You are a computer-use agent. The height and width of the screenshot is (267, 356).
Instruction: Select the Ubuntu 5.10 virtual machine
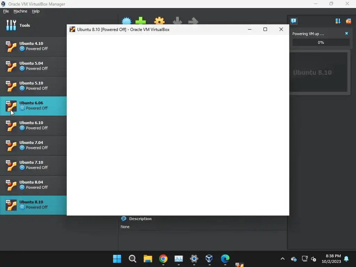33,86
